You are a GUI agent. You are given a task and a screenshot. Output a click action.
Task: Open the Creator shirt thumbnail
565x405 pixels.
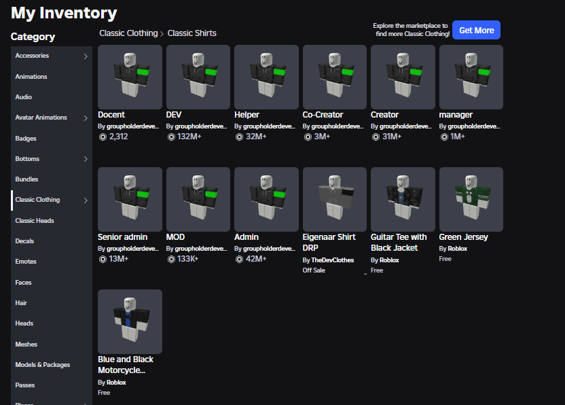403,77
